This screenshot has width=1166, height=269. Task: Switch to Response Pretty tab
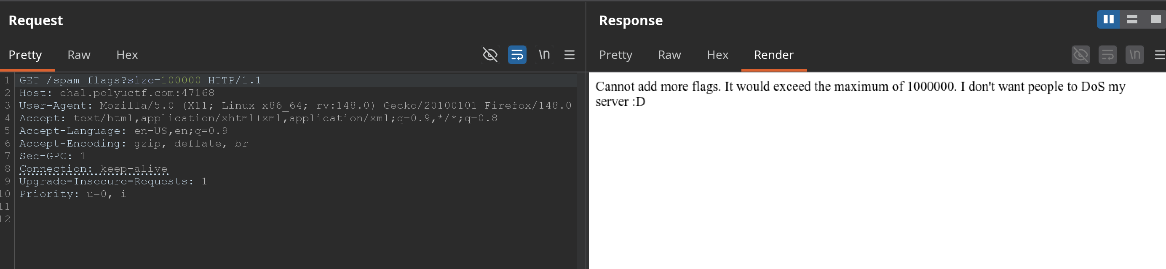click(x=615, y=55)
